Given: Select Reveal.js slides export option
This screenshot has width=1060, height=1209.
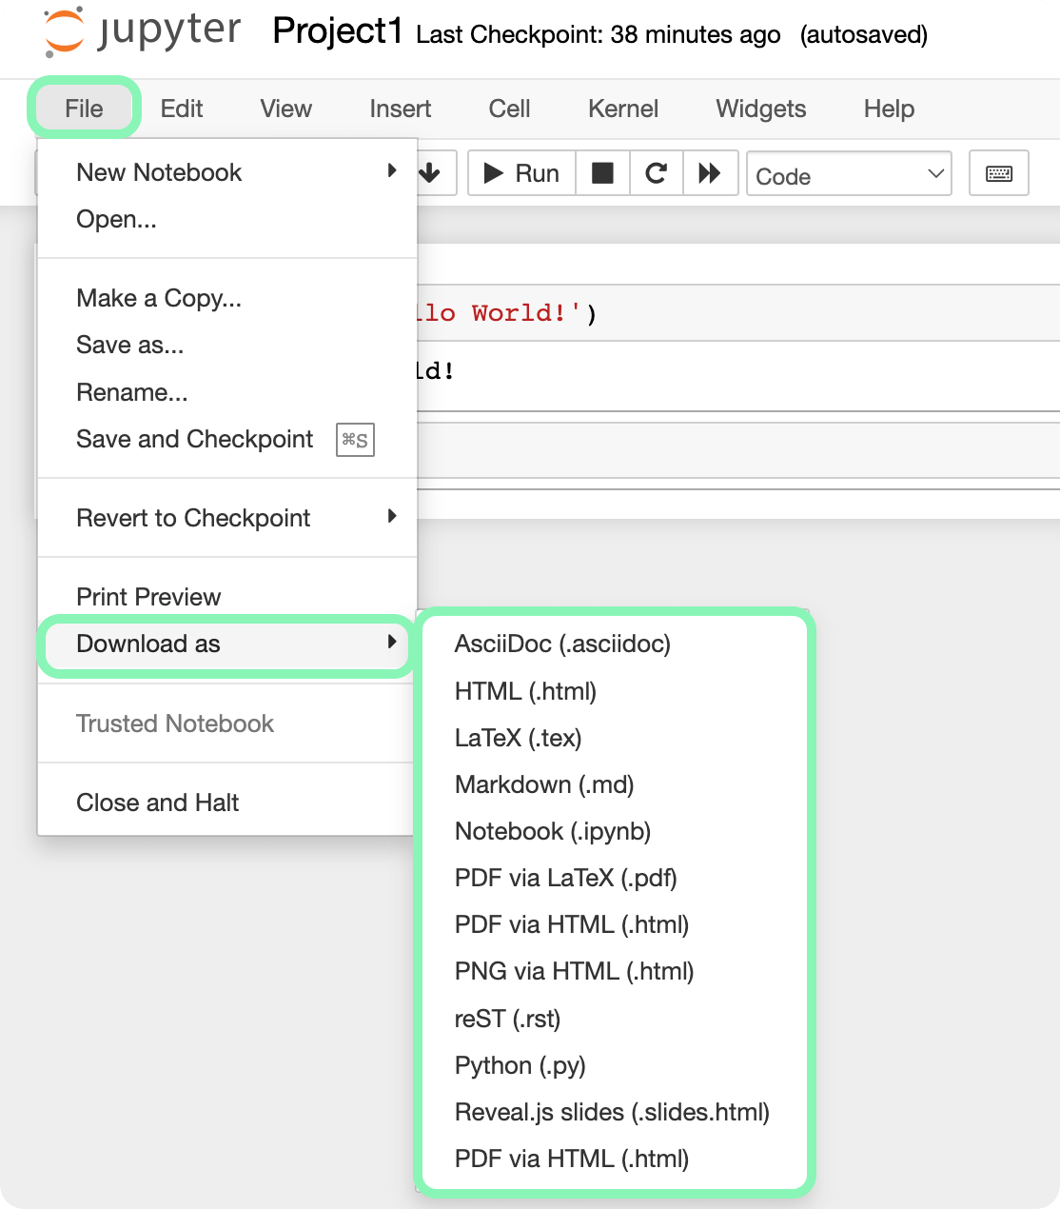Looking at the screenshot, I should point(612,1112).
